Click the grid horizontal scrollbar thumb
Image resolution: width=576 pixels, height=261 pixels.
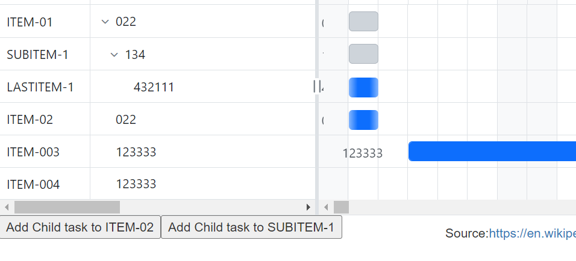[x=67, y=207]
